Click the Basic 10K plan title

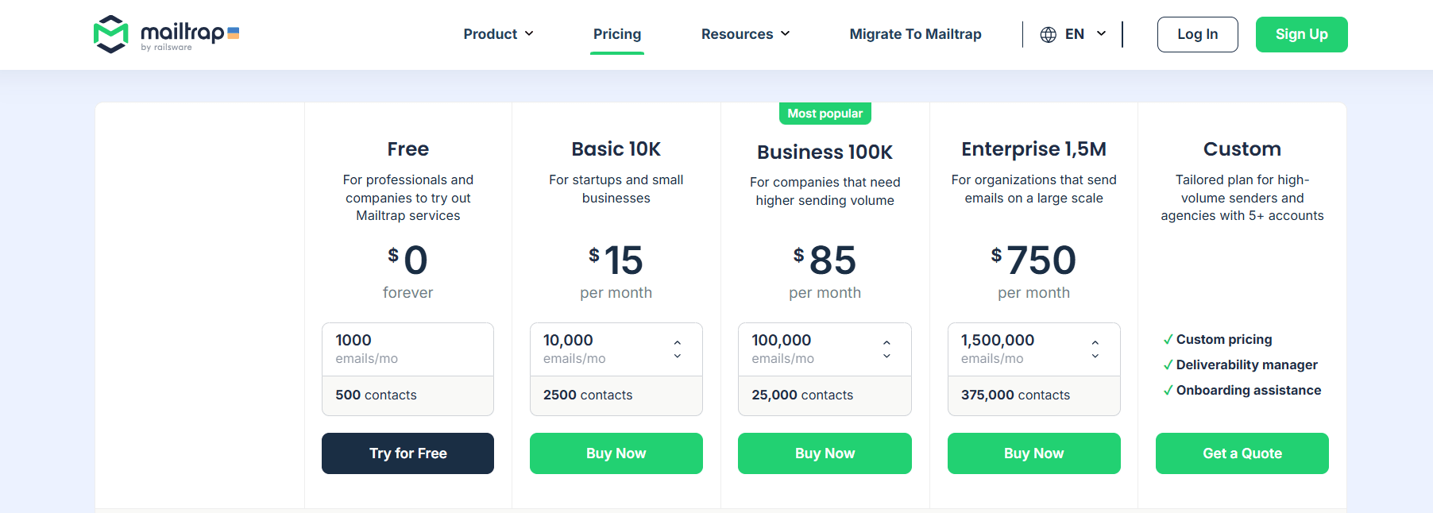(x=616, y=149)
